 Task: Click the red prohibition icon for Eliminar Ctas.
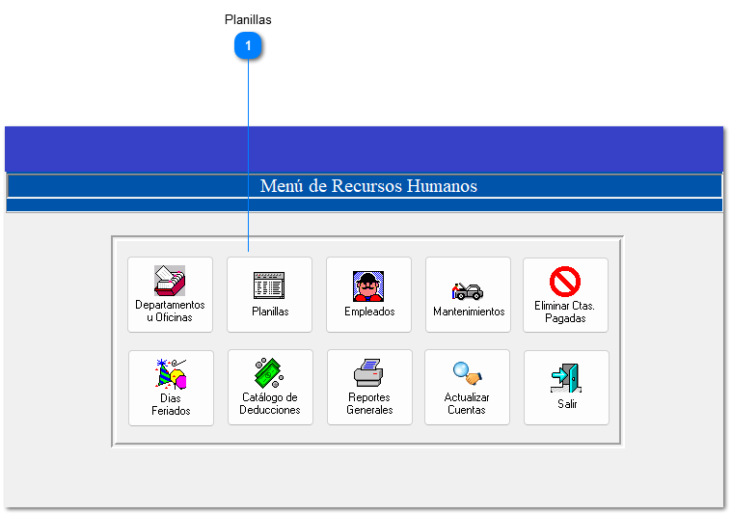(565, 282)
